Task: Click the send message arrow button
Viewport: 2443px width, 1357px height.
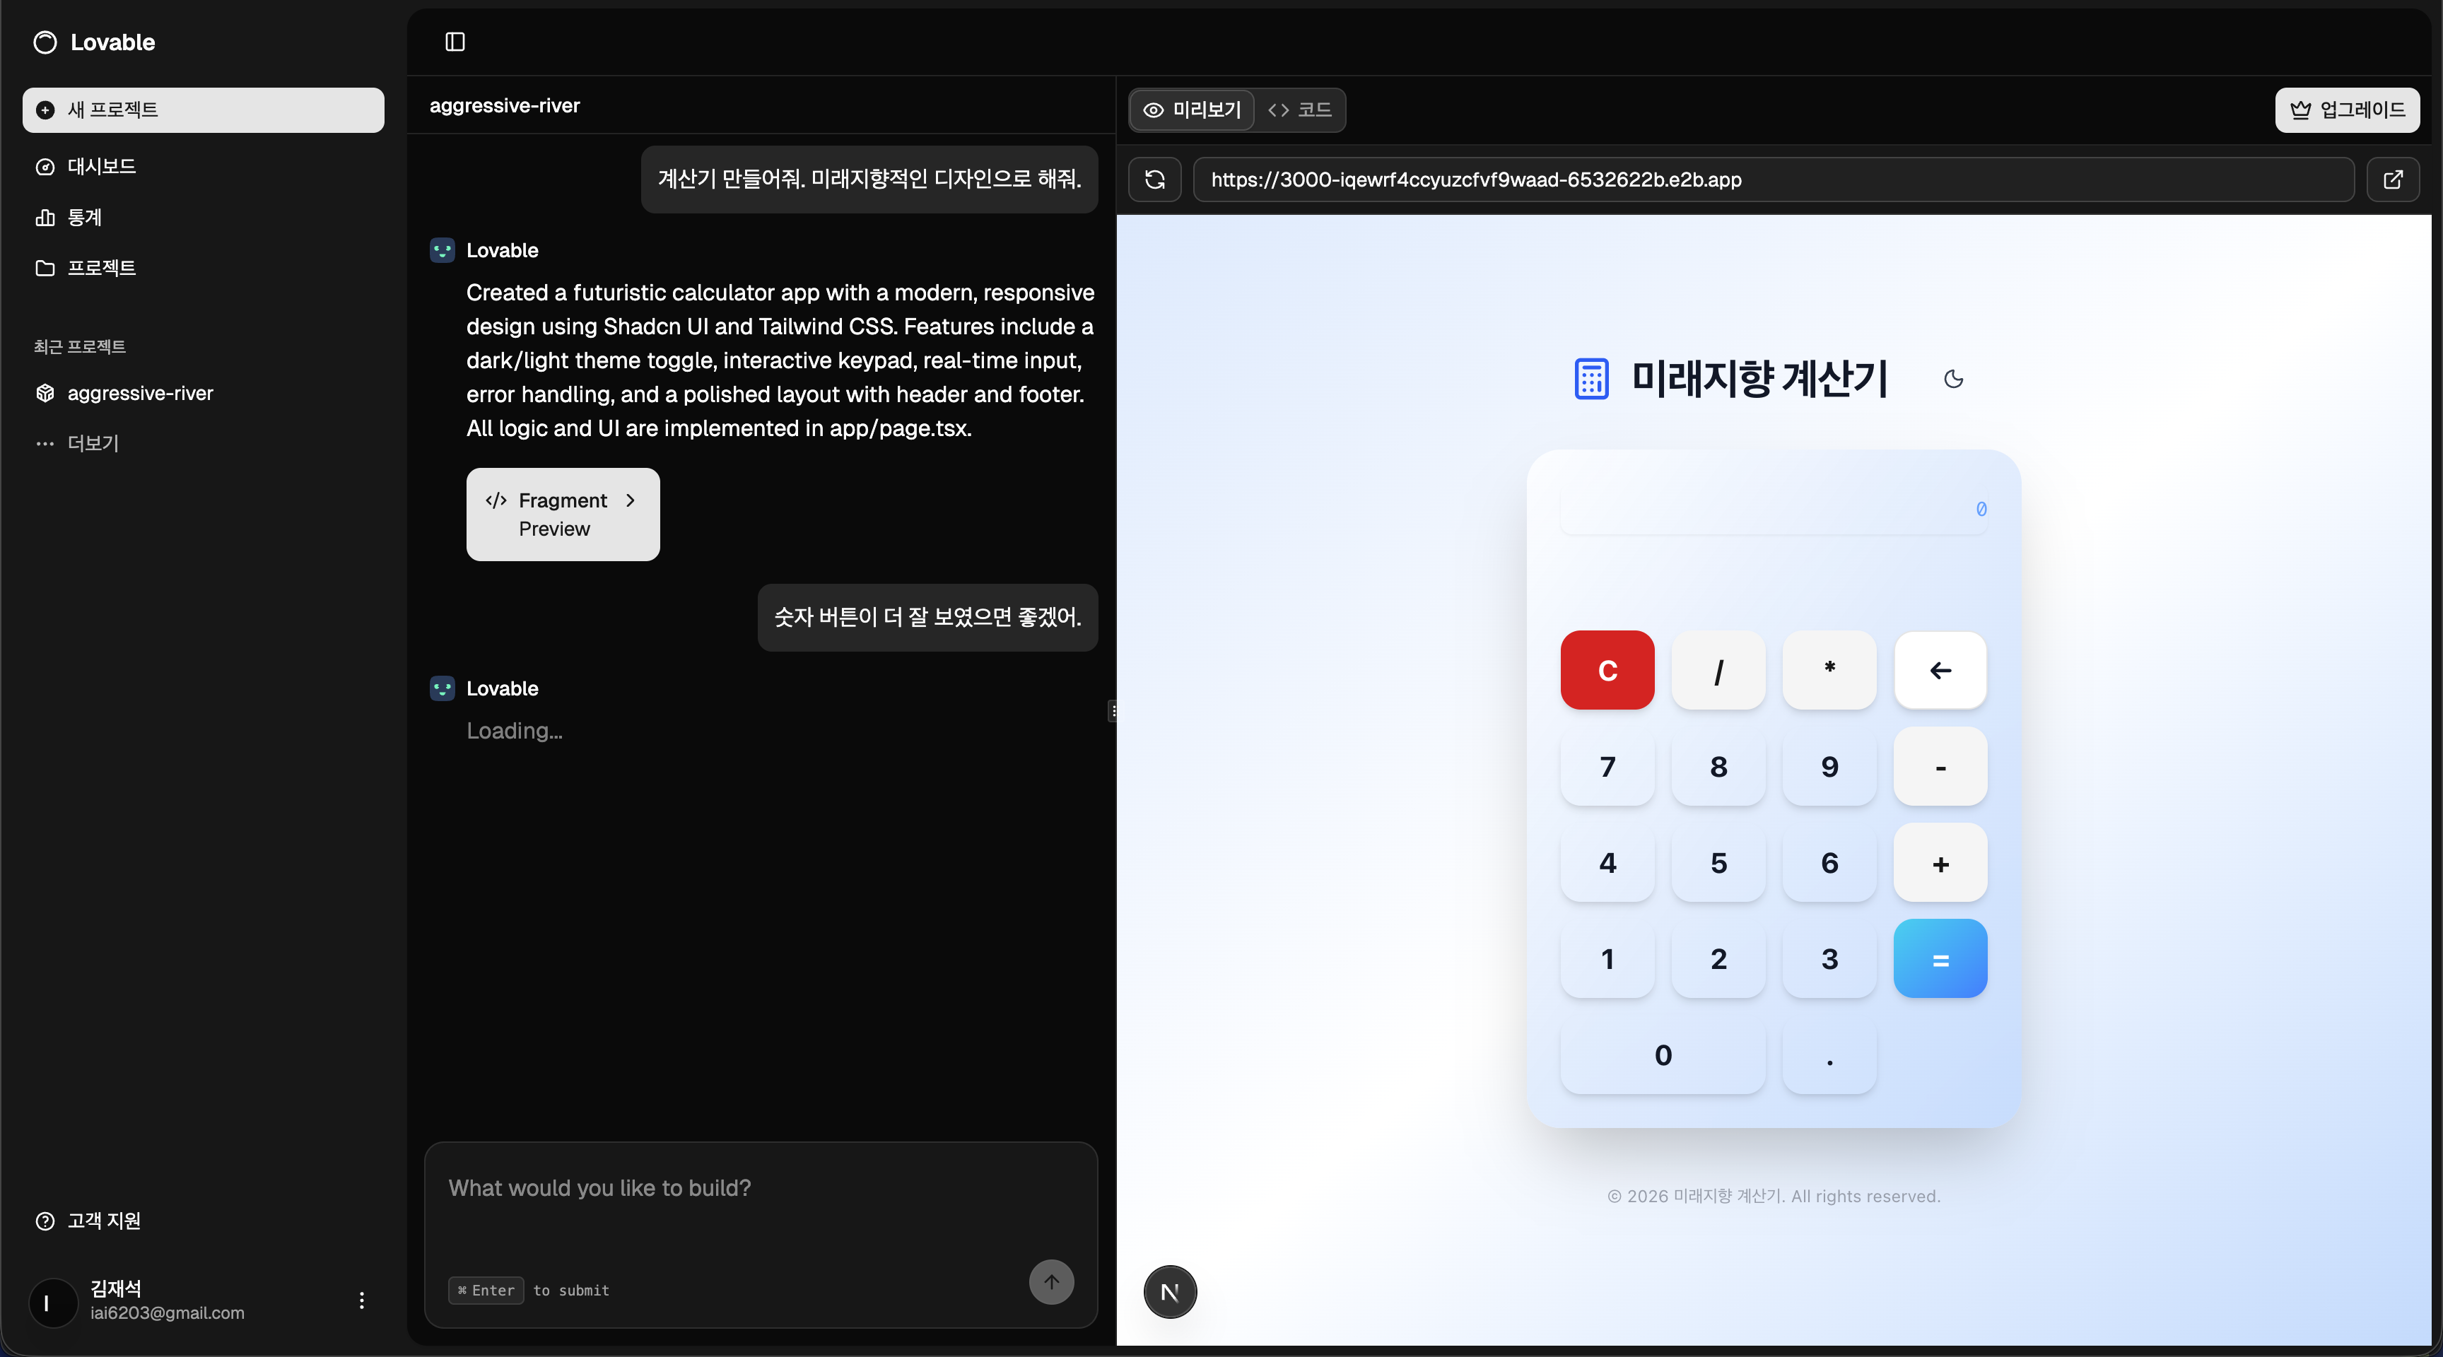Action: 1051,1282
